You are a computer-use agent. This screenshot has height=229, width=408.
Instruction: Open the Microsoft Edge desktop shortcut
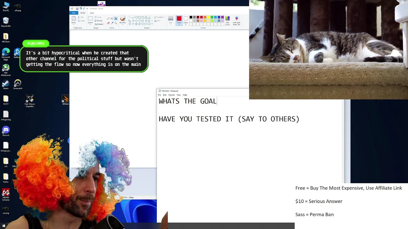pos(6,54)
